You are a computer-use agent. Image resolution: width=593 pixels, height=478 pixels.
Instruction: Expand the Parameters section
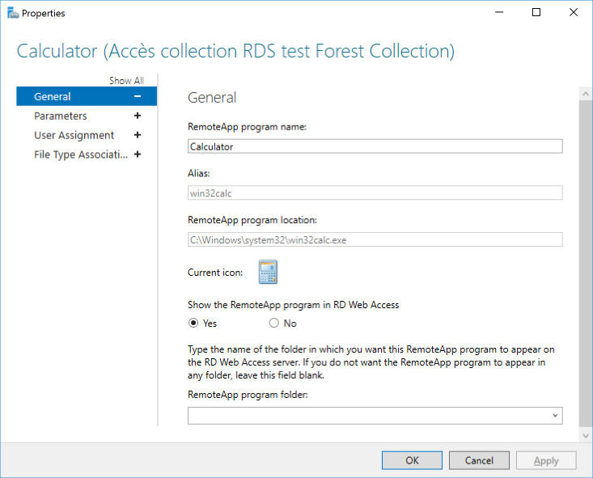[138, 116]
